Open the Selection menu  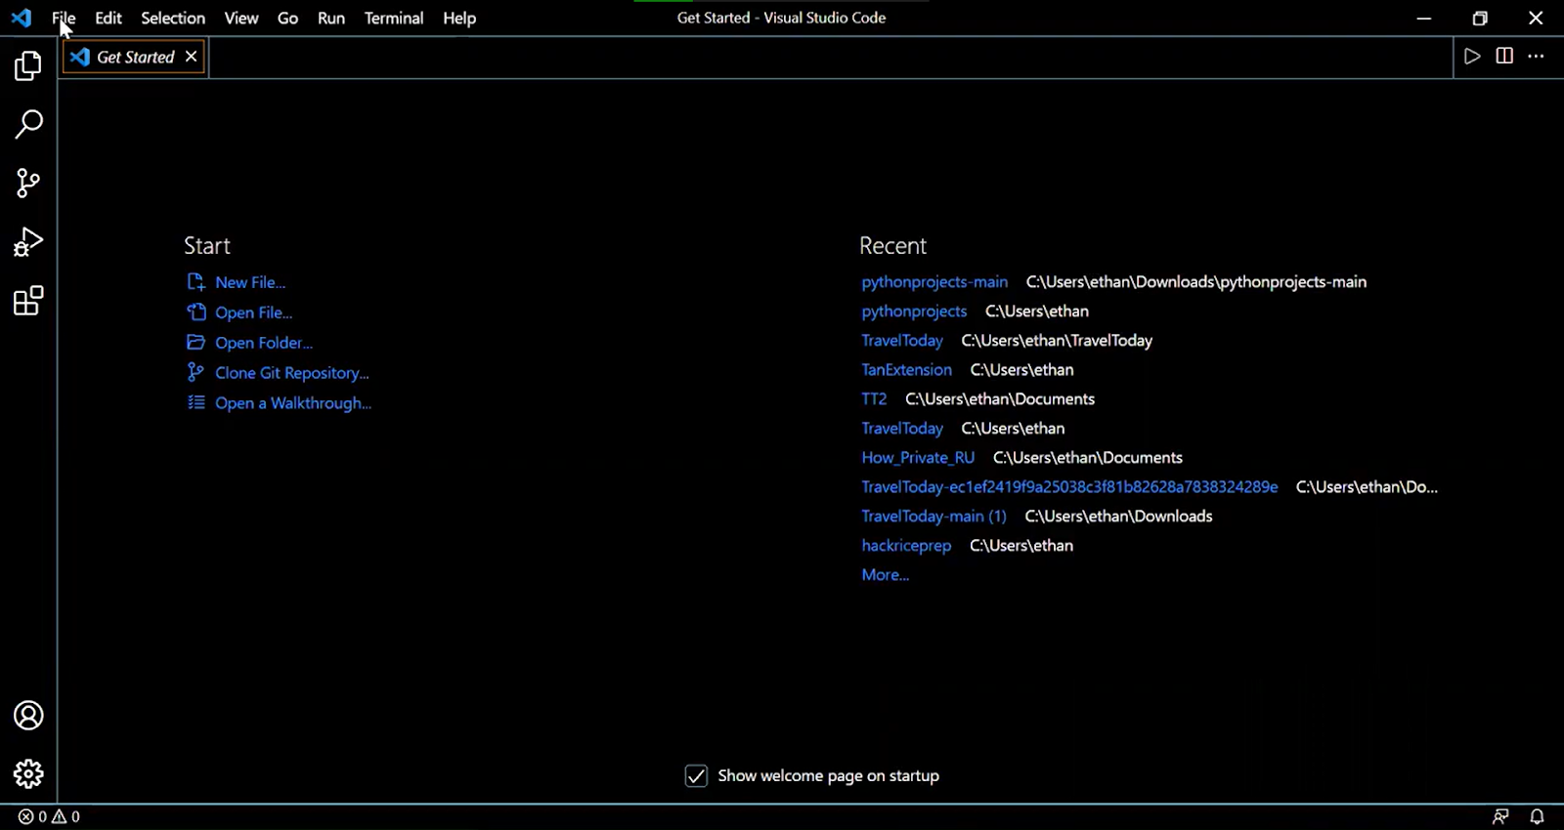(173, 18)
